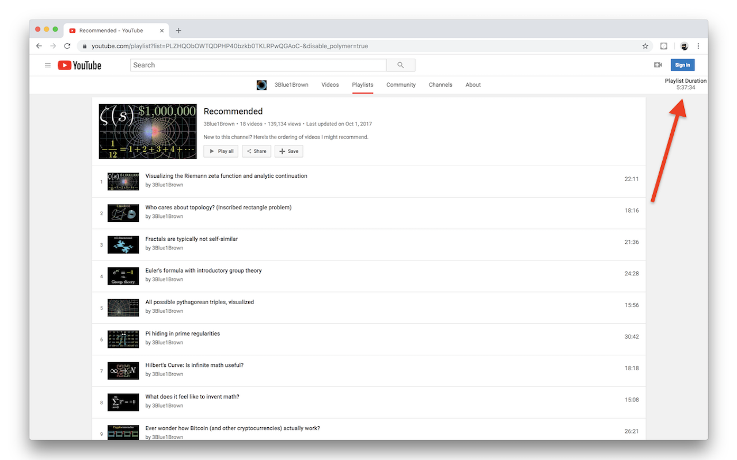Viewport: 737px width, 460px height.
Task: Open the Chrome profile avatar
Action: tap(685, 46)
